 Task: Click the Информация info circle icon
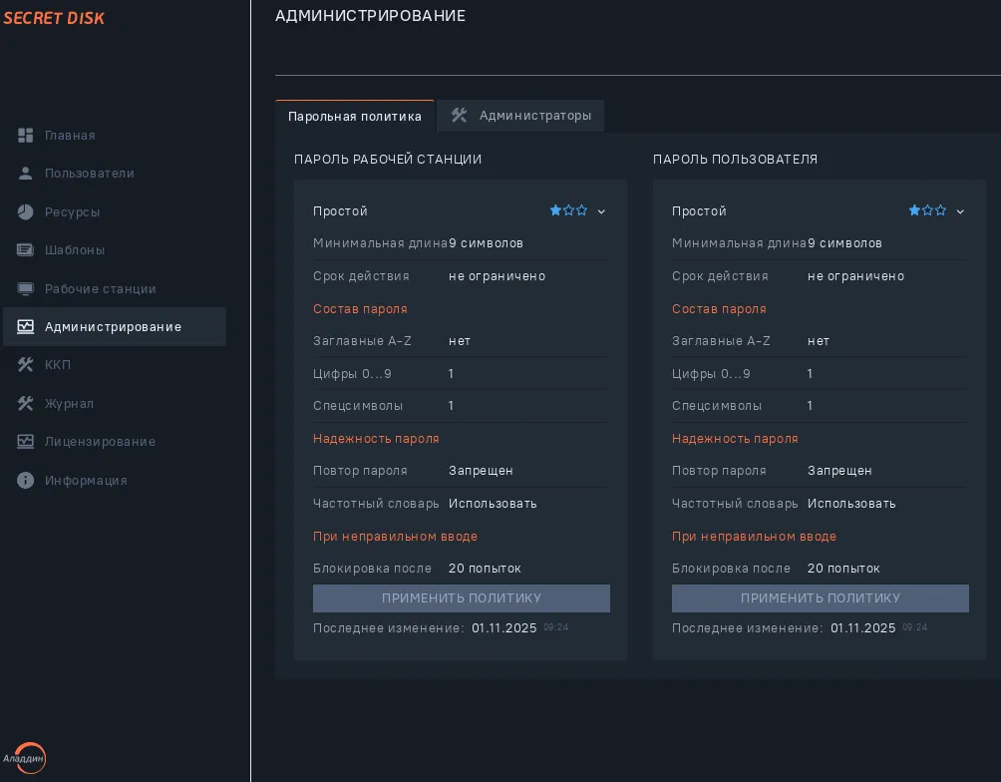coord(25,481)
